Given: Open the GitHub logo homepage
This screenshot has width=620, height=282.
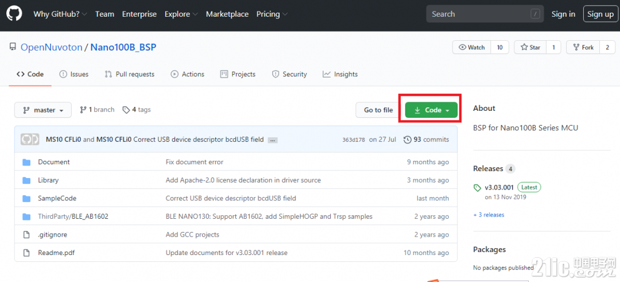Looking at the screenshot, I should pos(14,14).
